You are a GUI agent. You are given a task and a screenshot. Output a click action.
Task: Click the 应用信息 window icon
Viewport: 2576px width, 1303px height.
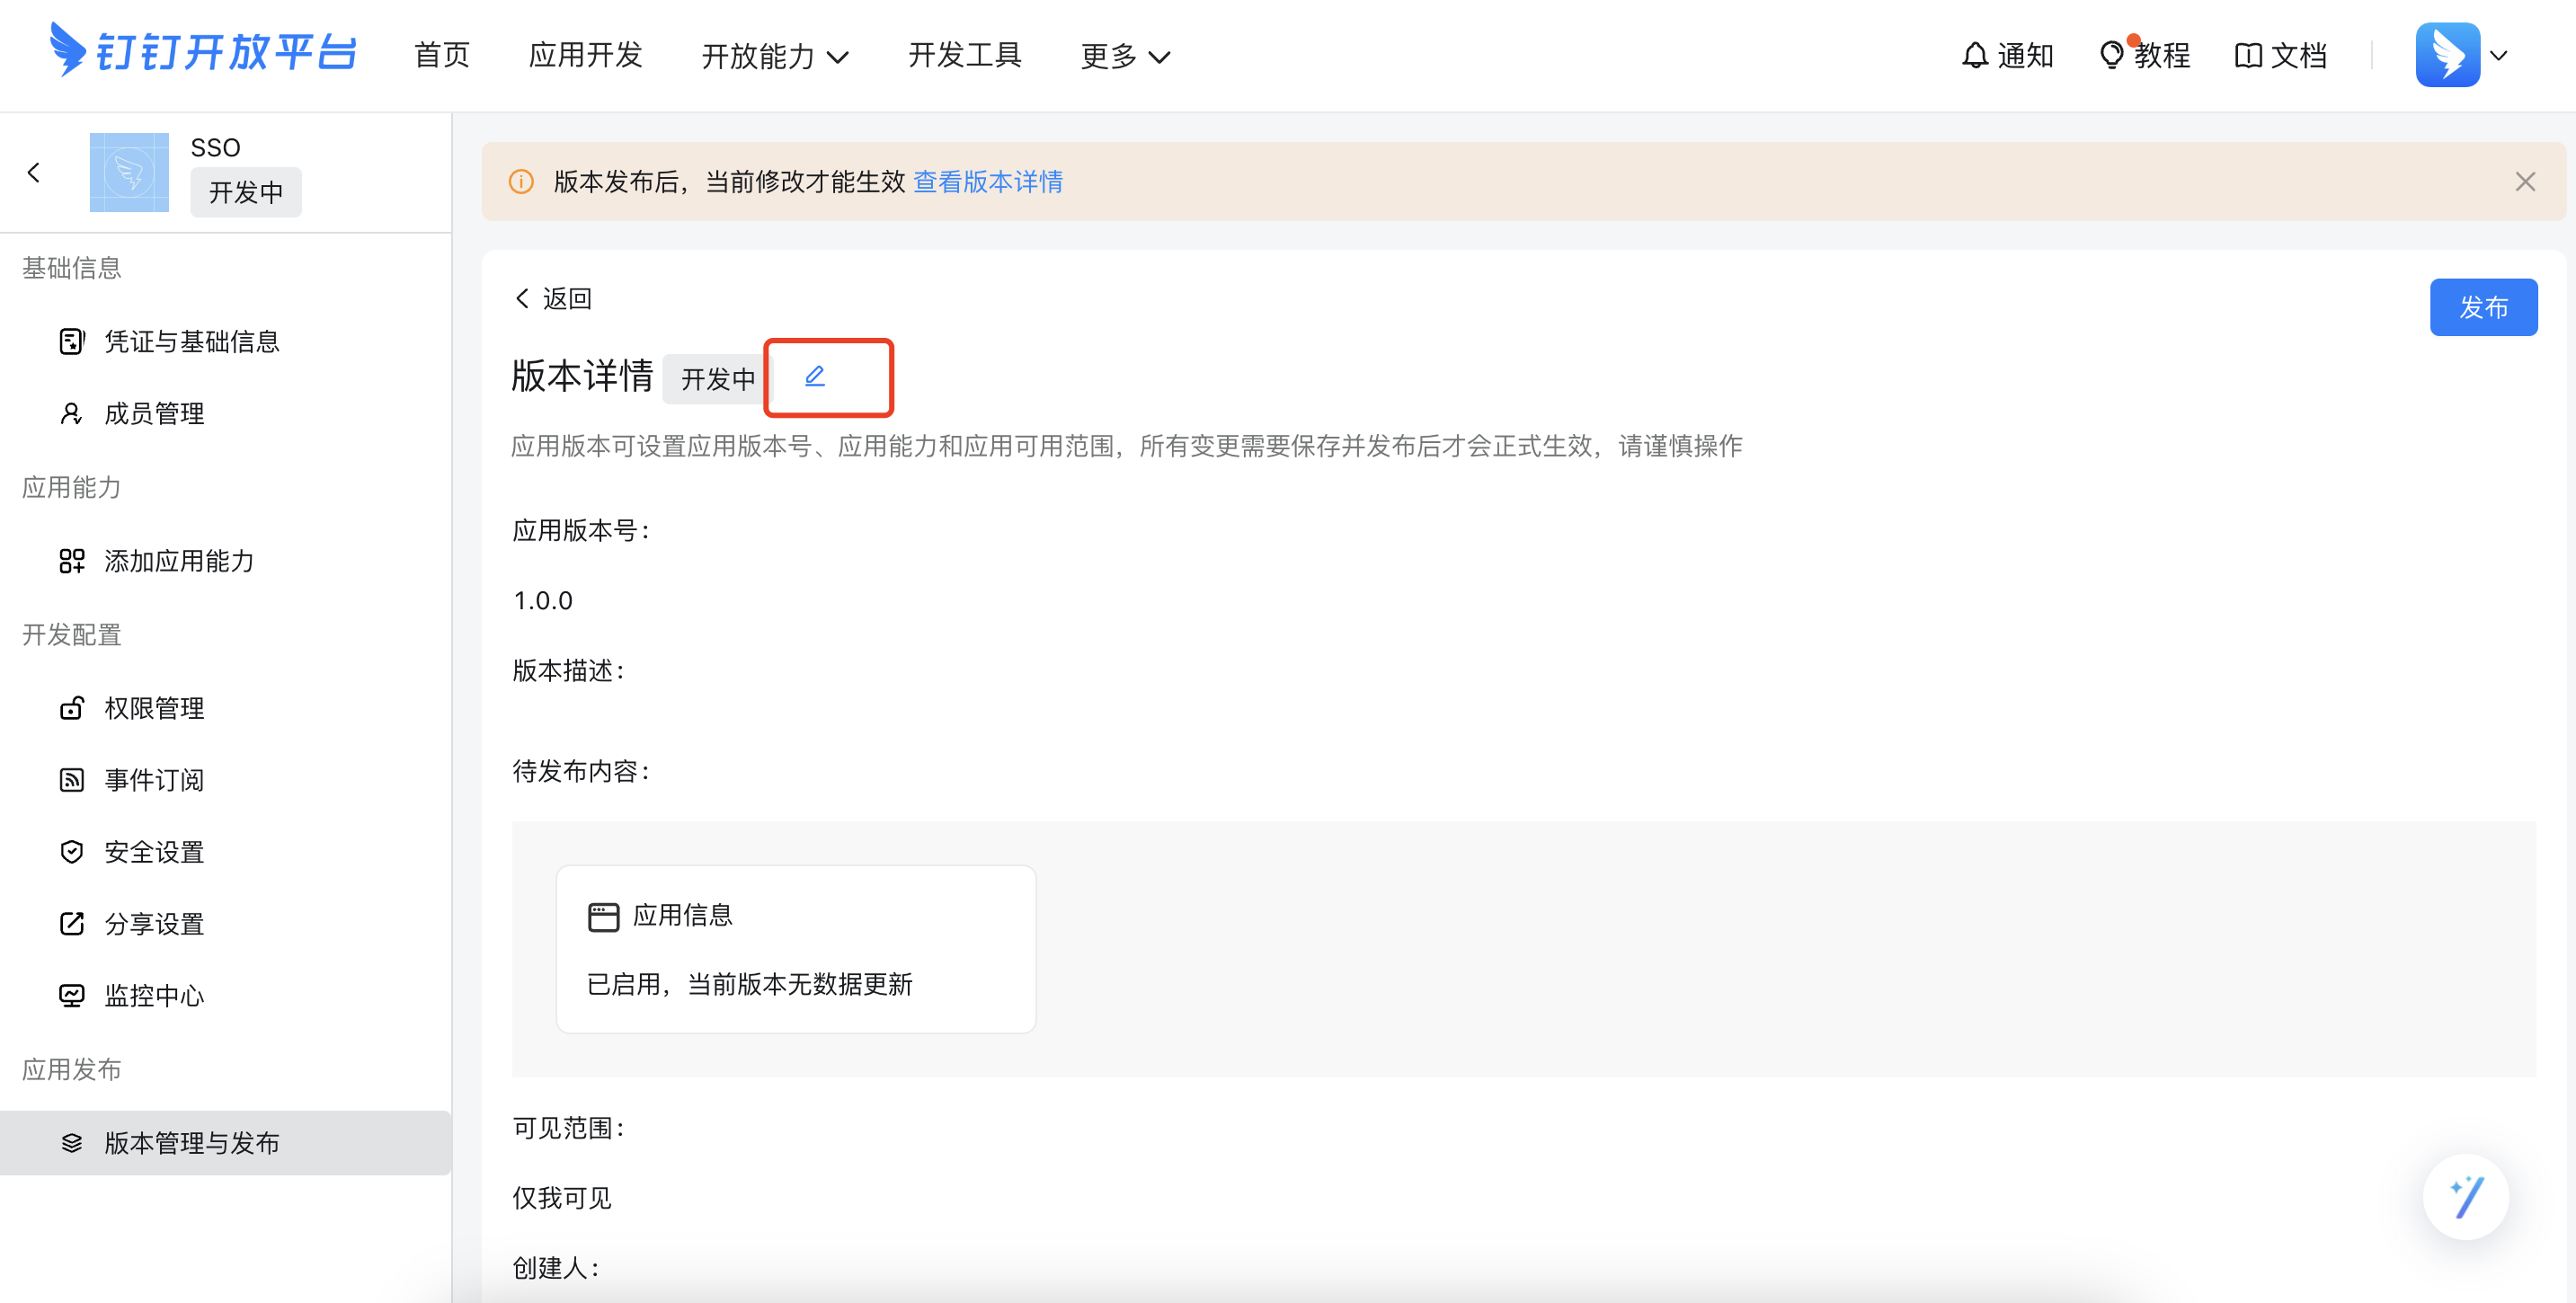pyautogui.click(x=603, y=917)
